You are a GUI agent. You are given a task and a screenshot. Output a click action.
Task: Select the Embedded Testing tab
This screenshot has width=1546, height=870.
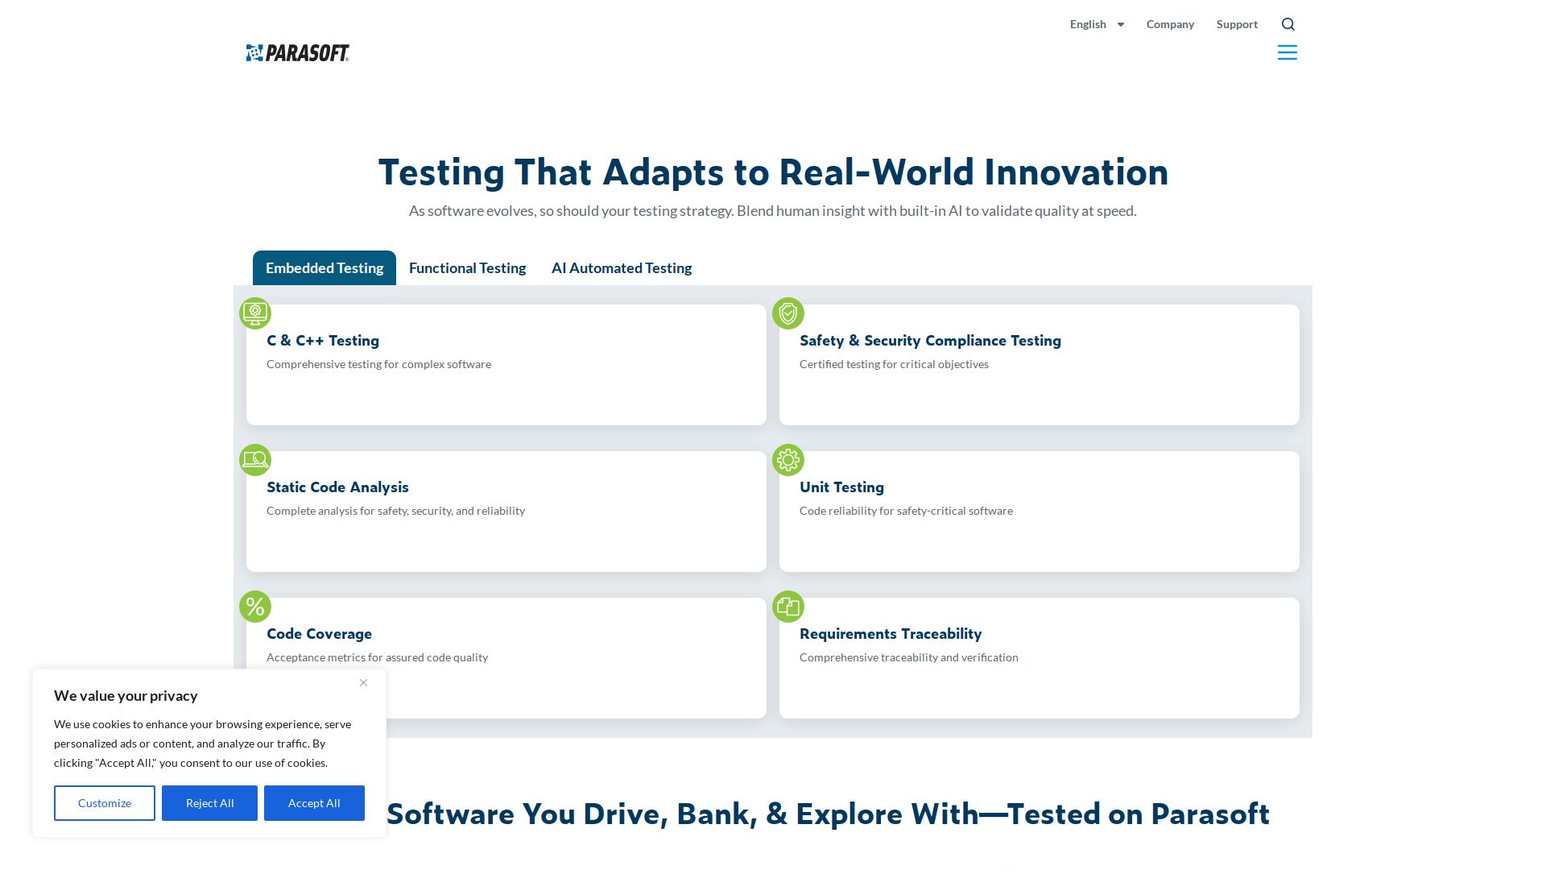tap(324, 268)
